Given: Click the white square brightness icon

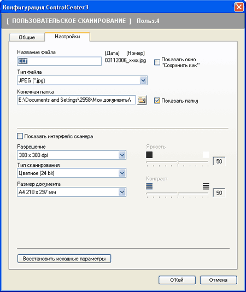Looking at the screenshot, I should point(206,155).
